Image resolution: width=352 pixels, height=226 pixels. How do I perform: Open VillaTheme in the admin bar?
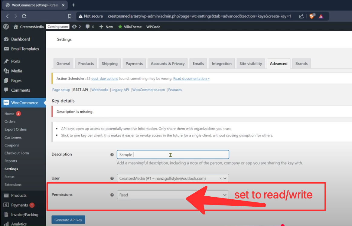130,27
